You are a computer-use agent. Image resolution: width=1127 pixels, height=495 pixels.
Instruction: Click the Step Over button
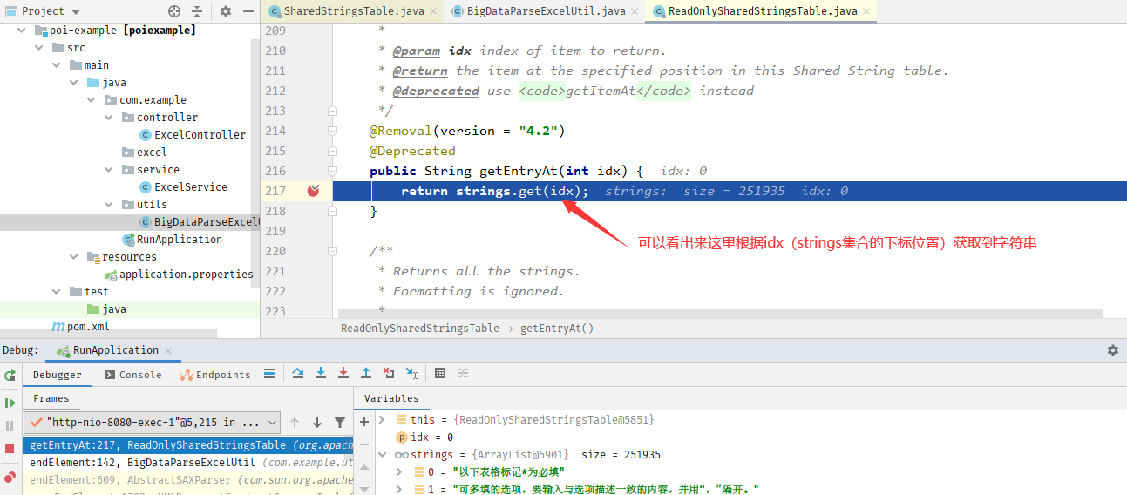point(298,373)
